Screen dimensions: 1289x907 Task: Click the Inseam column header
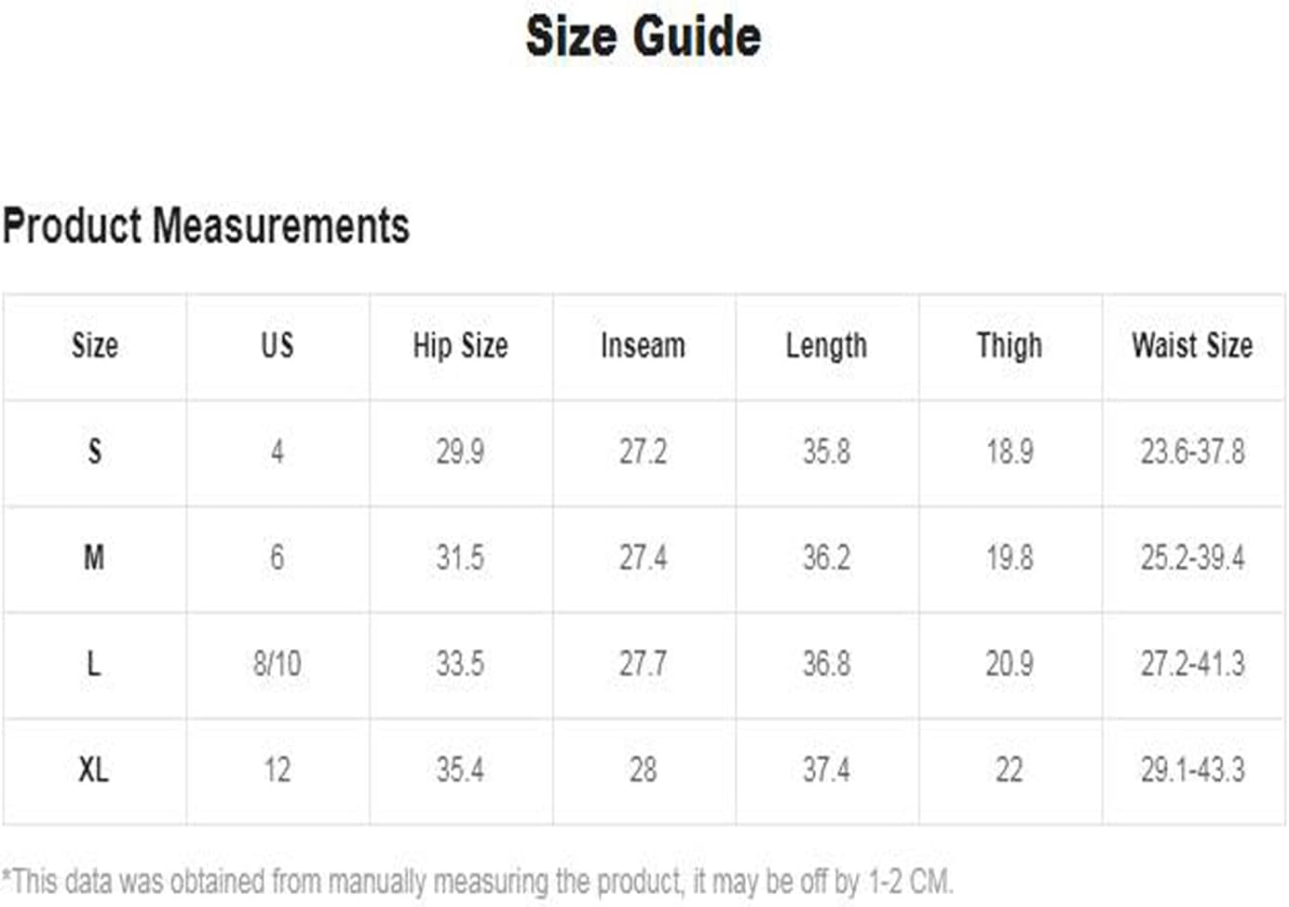coord(643,345)
